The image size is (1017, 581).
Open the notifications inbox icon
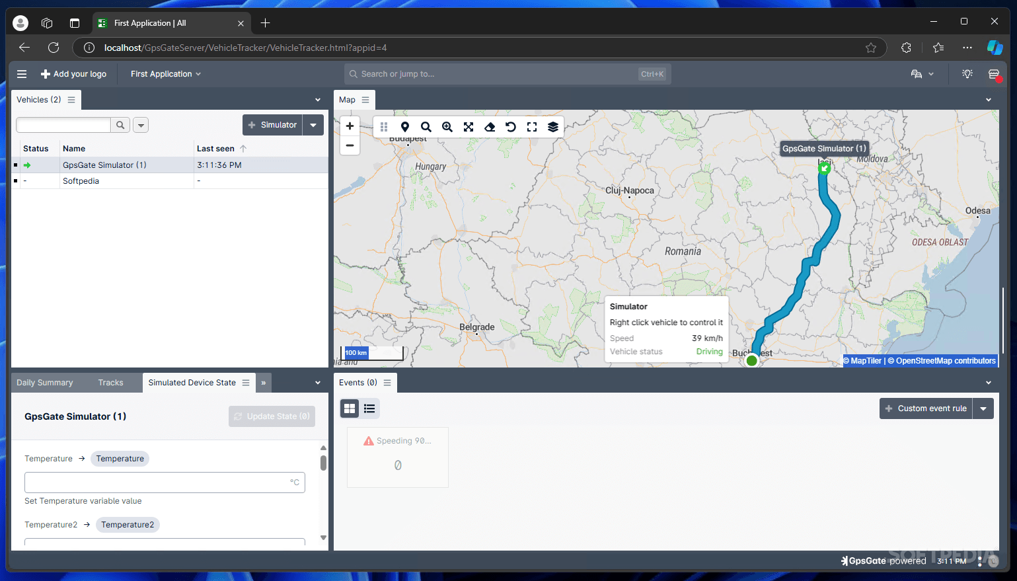point(994,74)
